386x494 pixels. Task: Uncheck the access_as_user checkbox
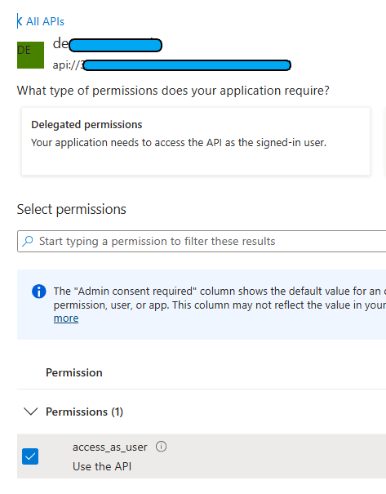pos(30,456)
